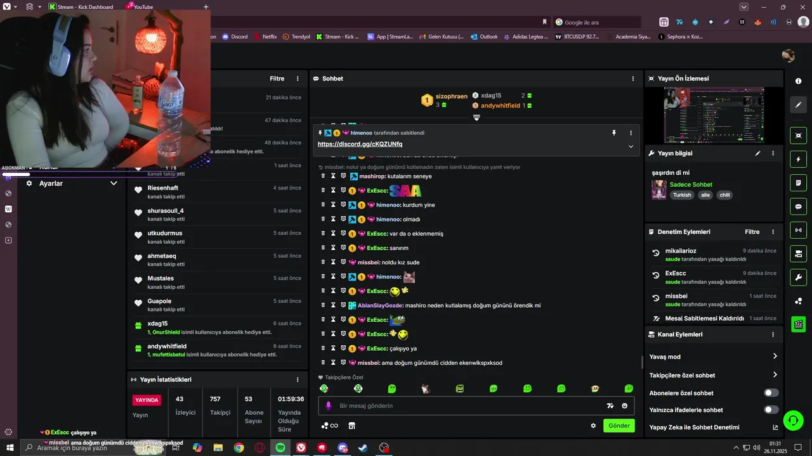Switch to the YouTube tab
The image size is (812, 456).
140,7
